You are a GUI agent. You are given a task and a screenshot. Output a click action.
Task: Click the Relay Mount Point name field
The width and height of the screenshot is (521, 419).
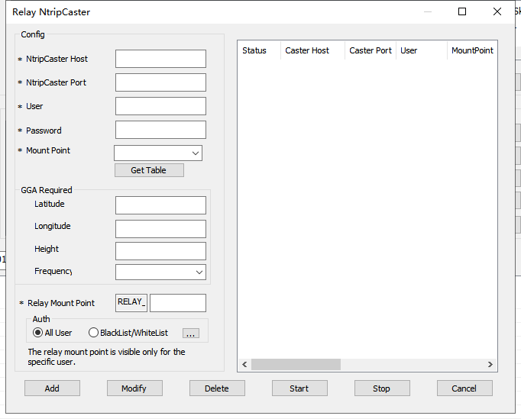[178, 303]
